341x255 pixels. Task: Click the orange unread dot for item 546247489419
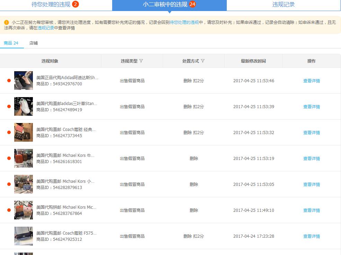tap(9, 106)
